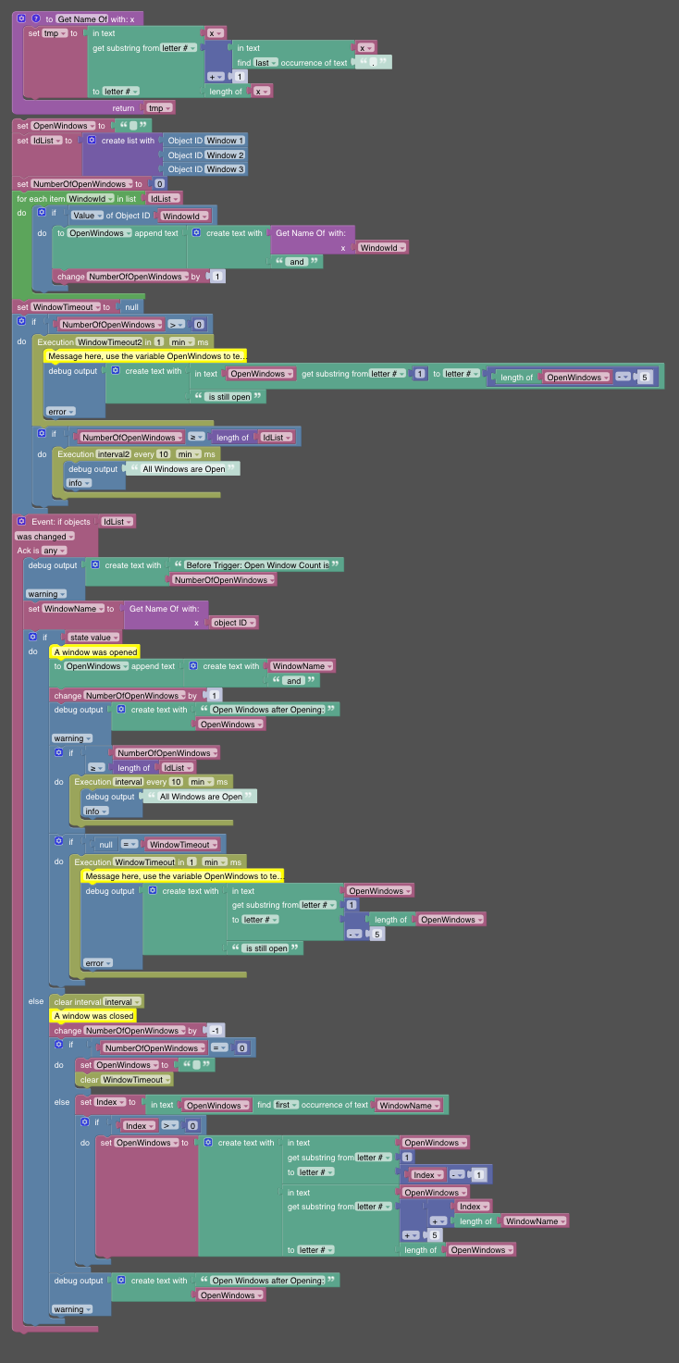Edit the Object ID 'Window 1' field
Image resolution: width=679 pixels, height=1363 pixels.
coord(225,141)
